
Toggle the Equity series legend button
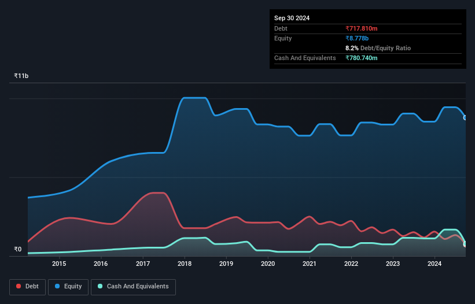tap(68, 287)
